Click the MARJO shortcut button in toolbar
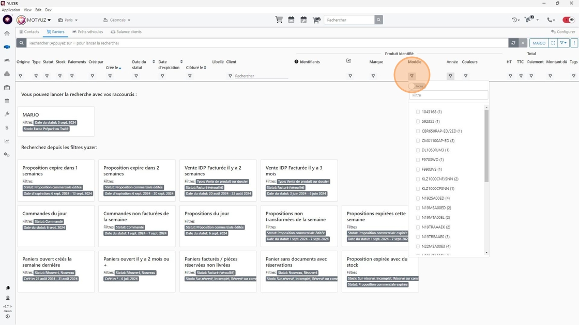The image size is (579, 325). click(x=539, y=43)
